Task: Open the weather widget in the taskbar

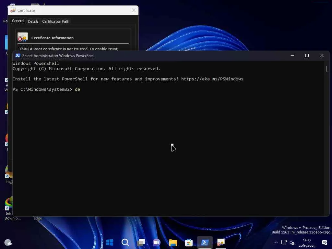Action: point(8,242)
